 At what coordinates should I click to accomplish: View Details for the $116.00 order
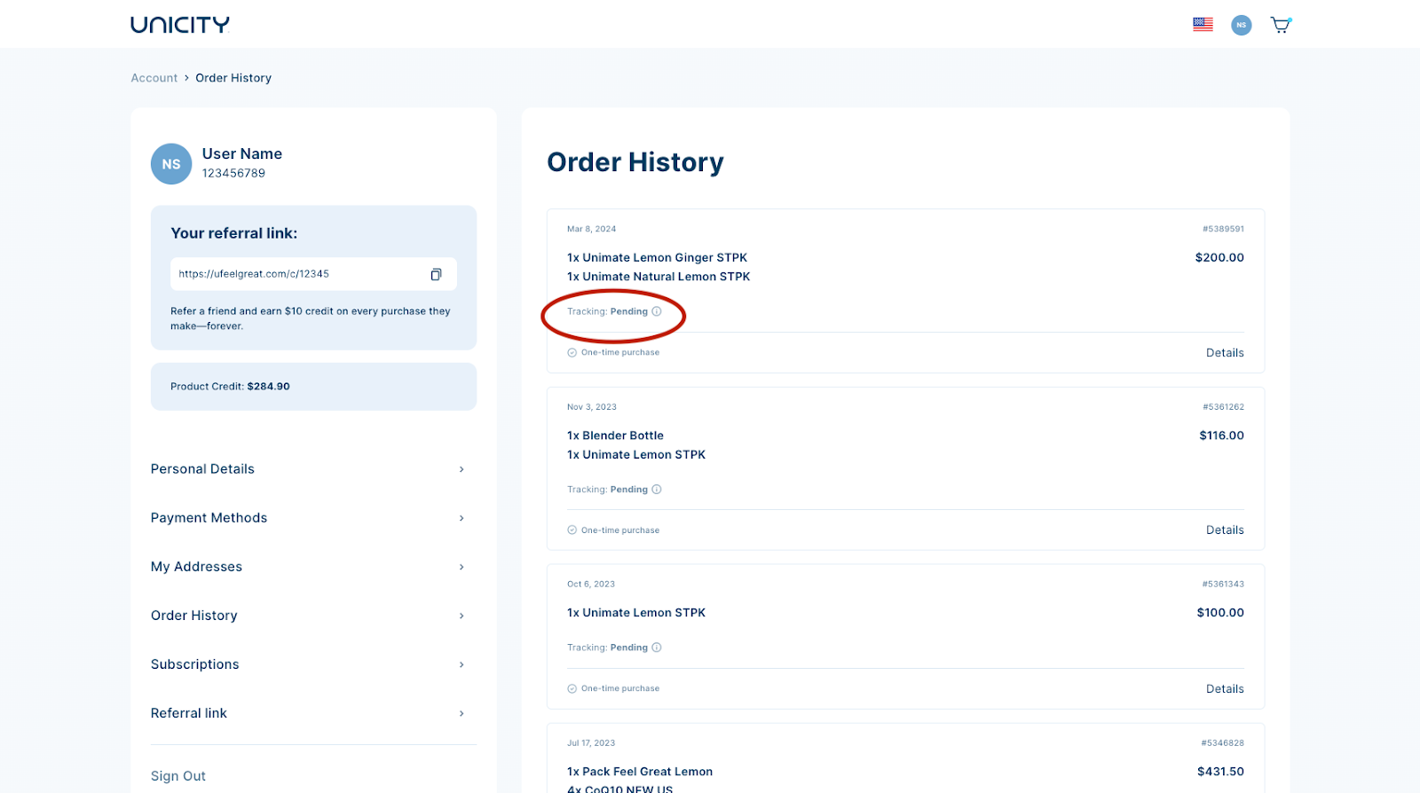1225,530
